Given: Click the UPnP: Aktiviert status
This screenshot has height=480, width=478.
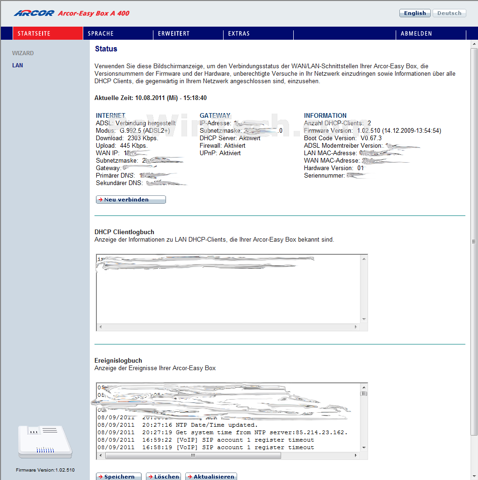Looking at the screenshot, I should pos(220,153).
